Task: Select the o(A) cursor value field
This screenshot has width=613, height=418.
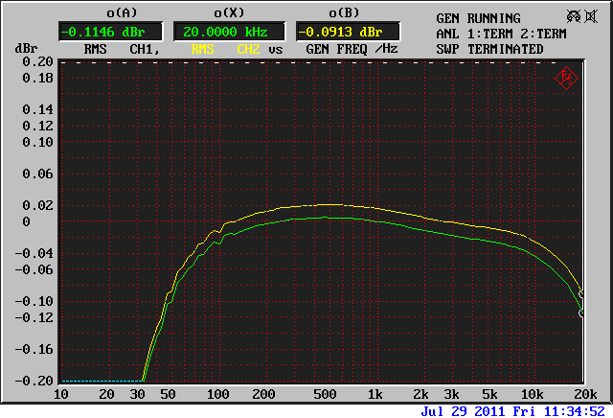Action: pos(97,31)
